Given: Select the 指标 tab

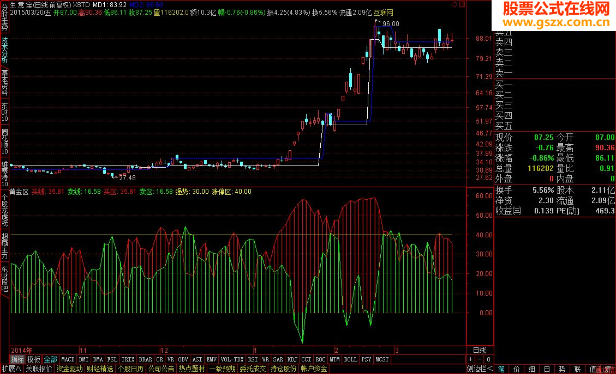Looking at the screenshot, I should click(x=17, y=359).
